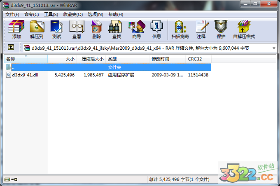Open the Favorites (收藏夹) menu

(73, 14)
